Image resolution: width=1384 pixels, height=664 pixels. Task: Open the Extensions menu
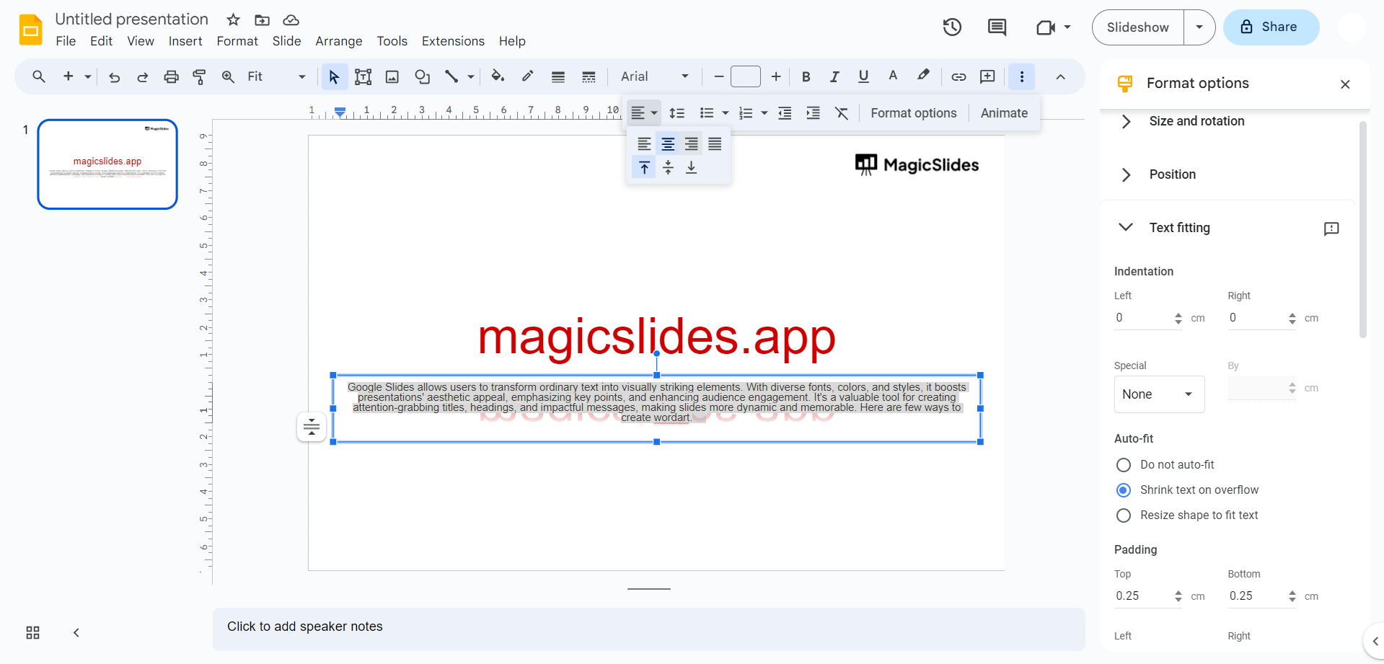(453, 41)
